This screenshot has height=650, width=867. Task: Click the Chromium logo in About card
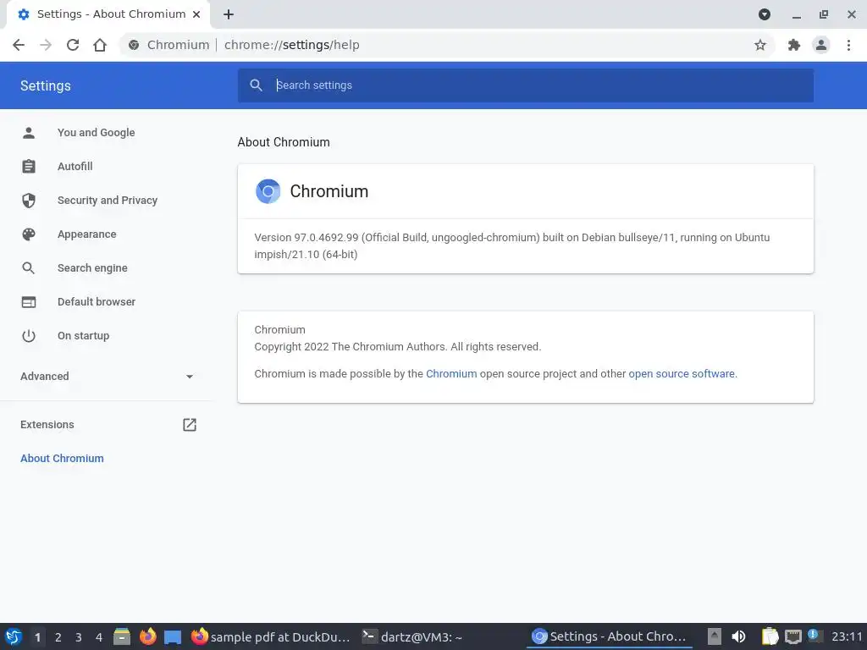click(268, 191)
